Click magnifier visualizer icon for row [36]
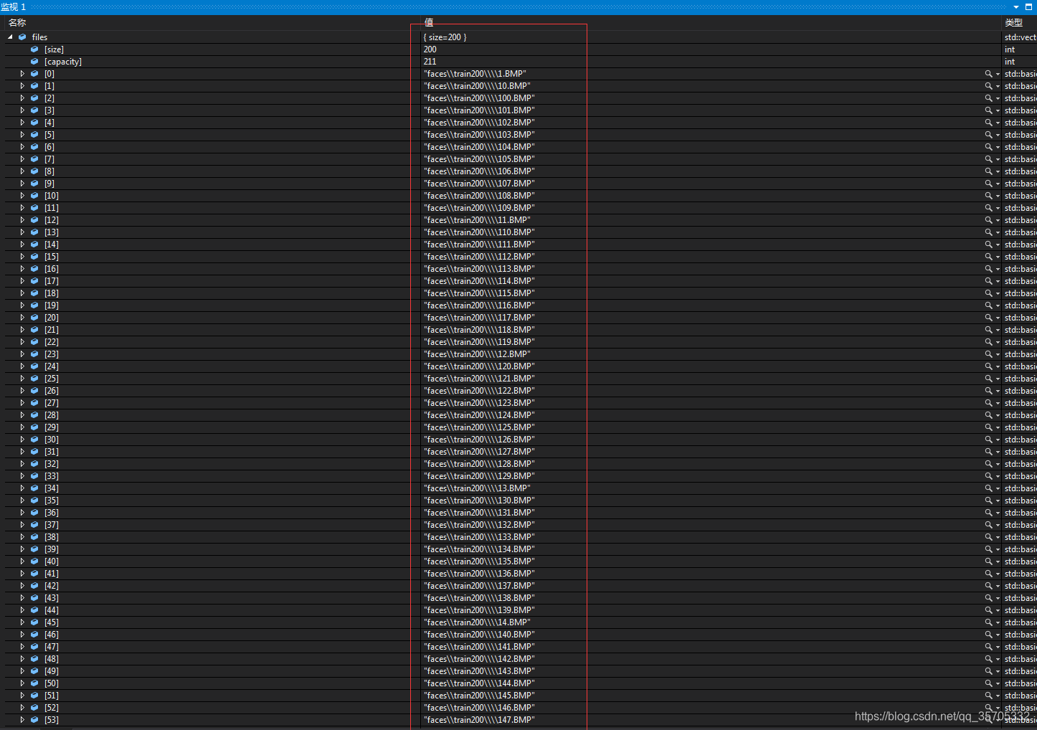1037x730 pixels. point(989,513)
